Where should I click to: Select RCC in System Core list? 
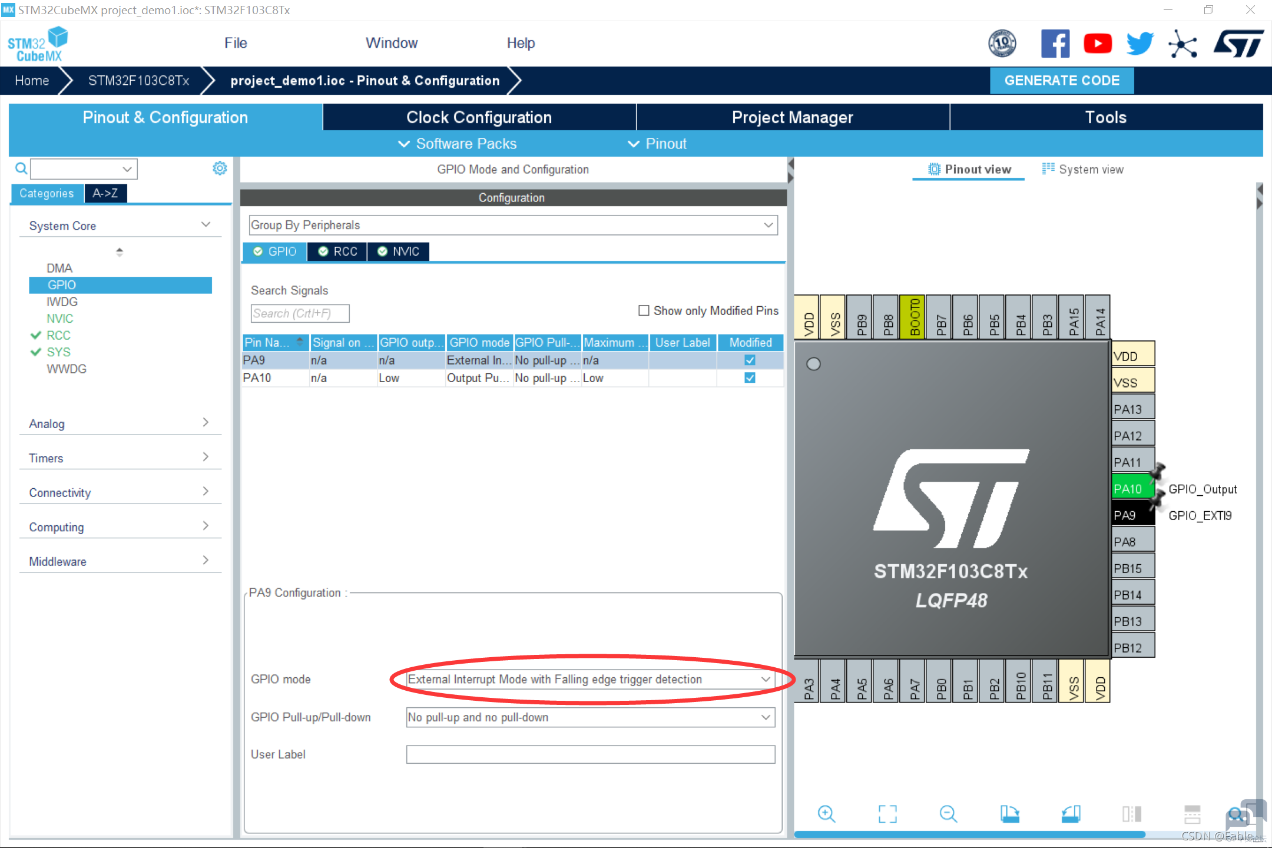click(x=58, y=335)
